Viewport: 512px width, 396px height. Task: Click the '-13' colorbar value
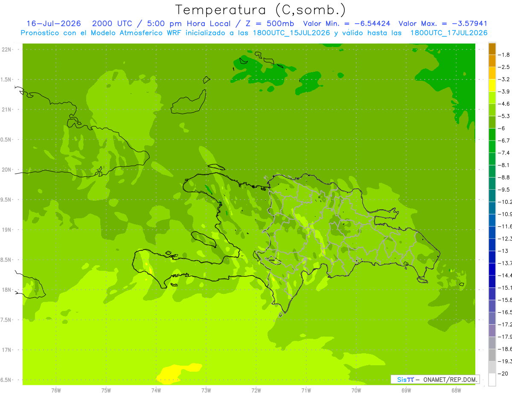click(503, 251)
